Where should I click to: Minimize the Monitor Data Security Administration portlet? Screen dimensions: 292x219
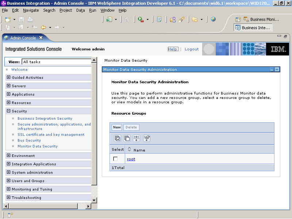tap(272, 70)
